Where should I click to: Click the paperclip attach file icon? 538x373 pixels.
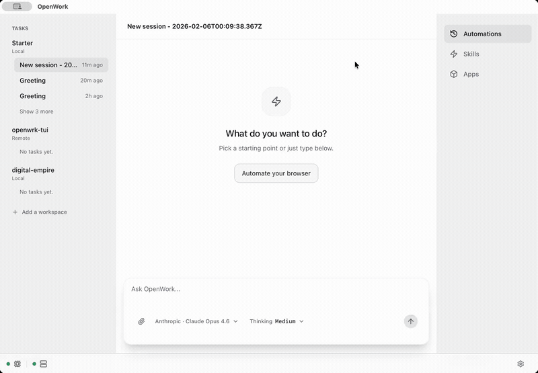(x=141, y=321)
